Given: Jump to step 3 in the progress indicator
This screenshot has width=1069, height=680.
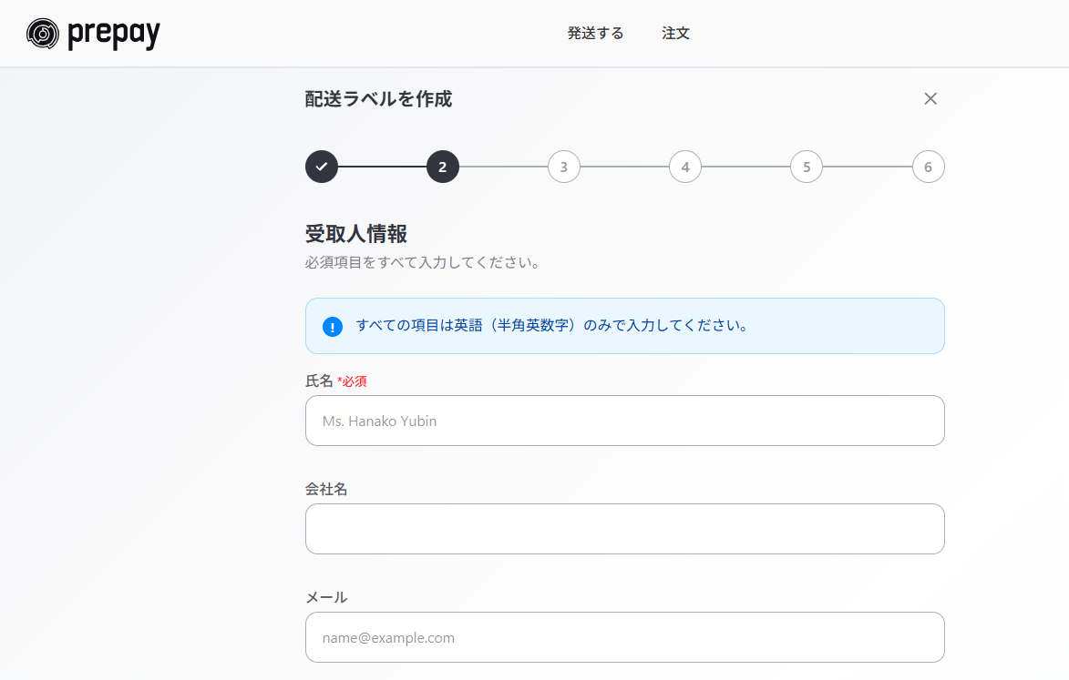Looking at the screenshot, I should (x=564, y=167).
